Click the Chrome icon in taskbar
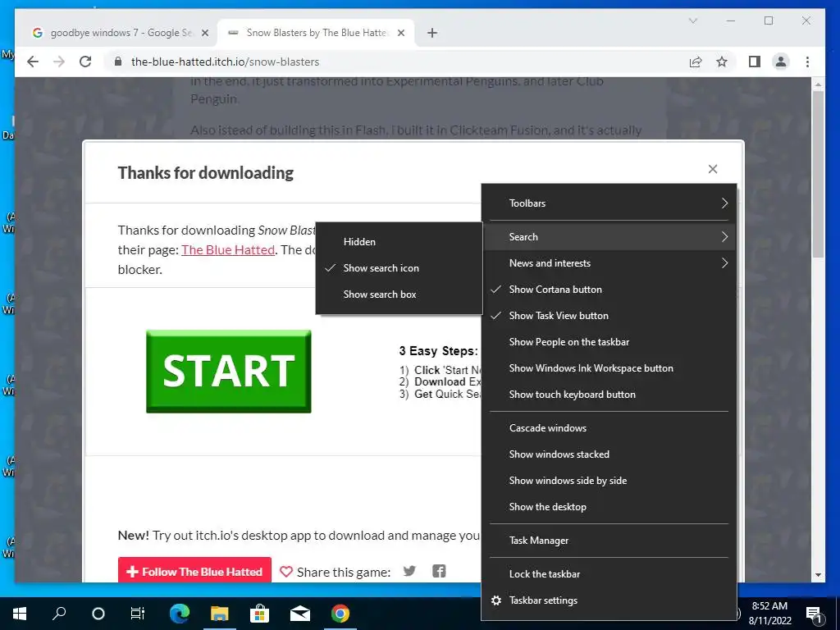Viewport: 840px width, 630px height. [340, 614]
